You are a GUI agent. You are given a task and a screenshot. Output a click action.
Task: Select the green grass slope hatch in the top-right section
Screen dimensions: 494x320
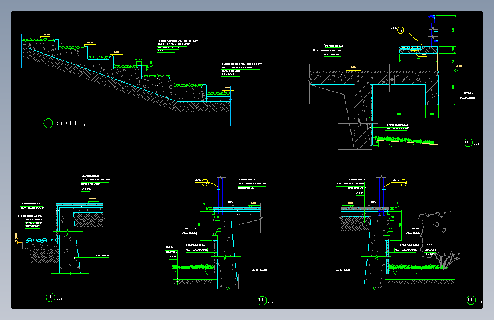(406, 141)
